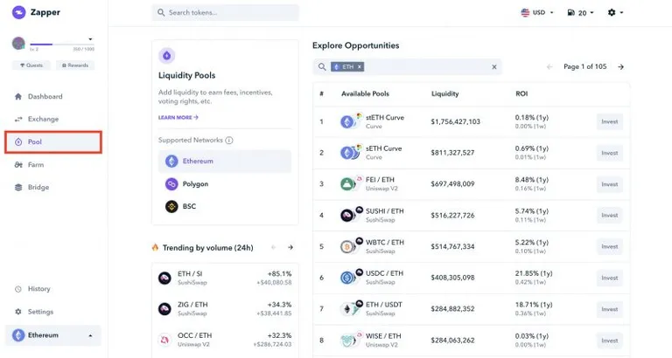Image resolution: width=672 pixels, height=358 pixels.
Task: Open the sidebar Settings gear icon
Action: (18, 312)
